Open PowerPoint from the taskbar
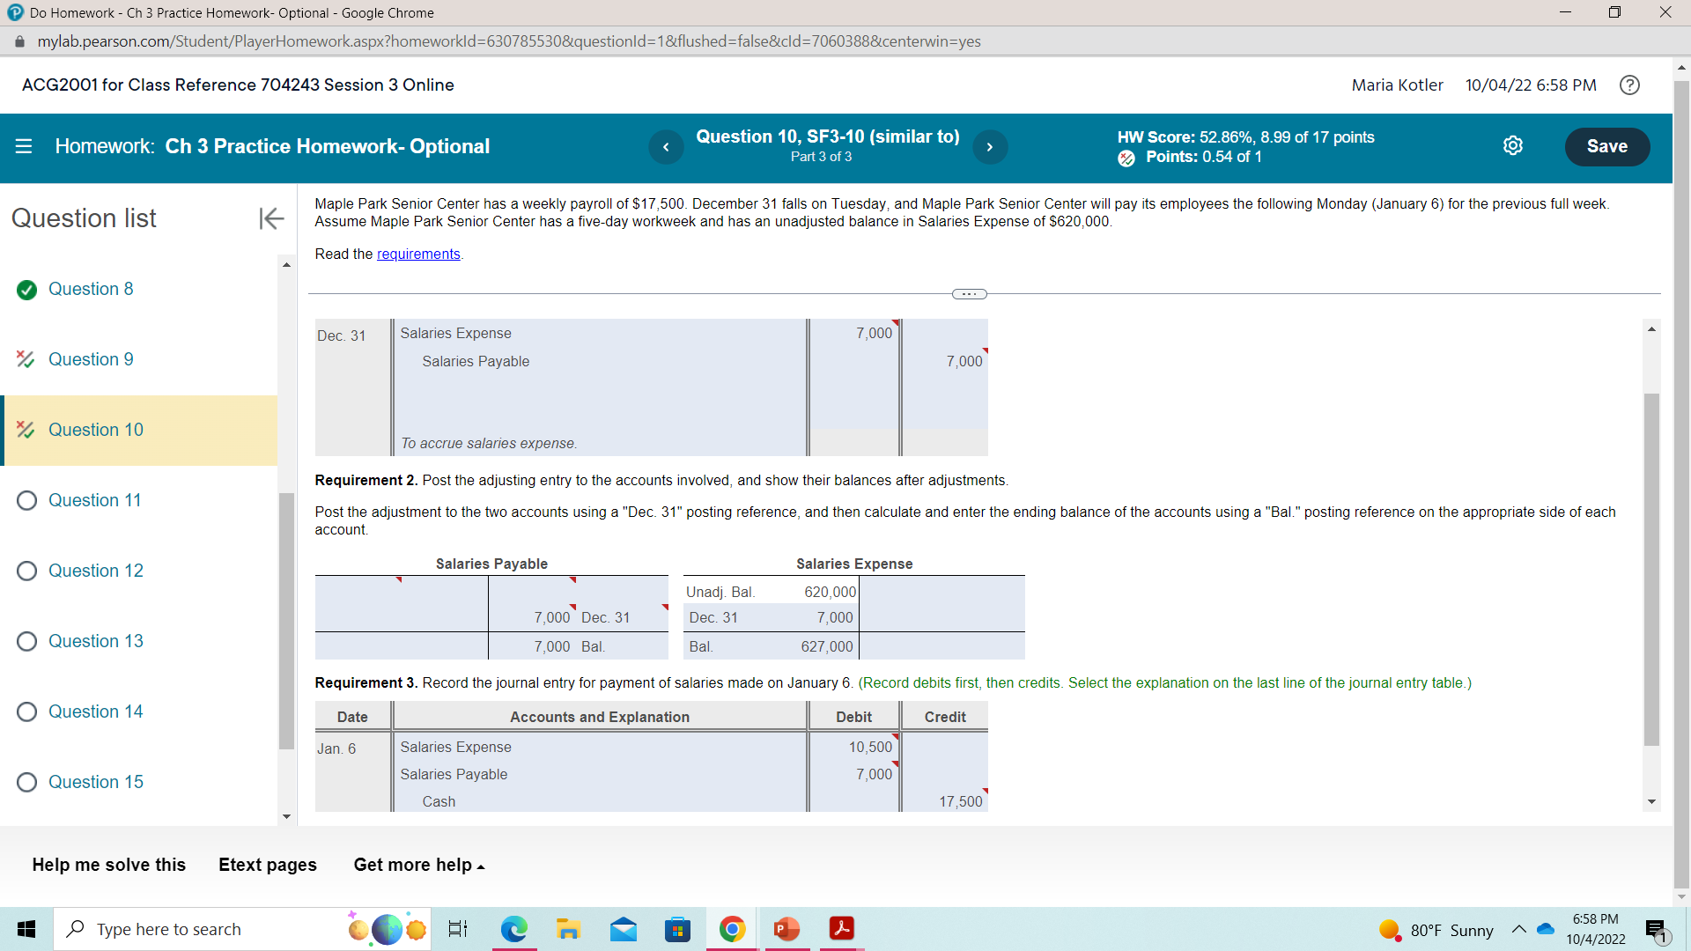 tap(786, 929)
